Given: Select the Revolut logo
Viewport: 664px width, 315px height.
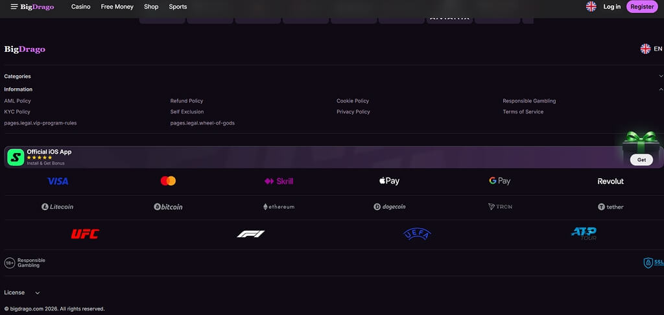Looking at the screenshot, I should coord(610,181).
